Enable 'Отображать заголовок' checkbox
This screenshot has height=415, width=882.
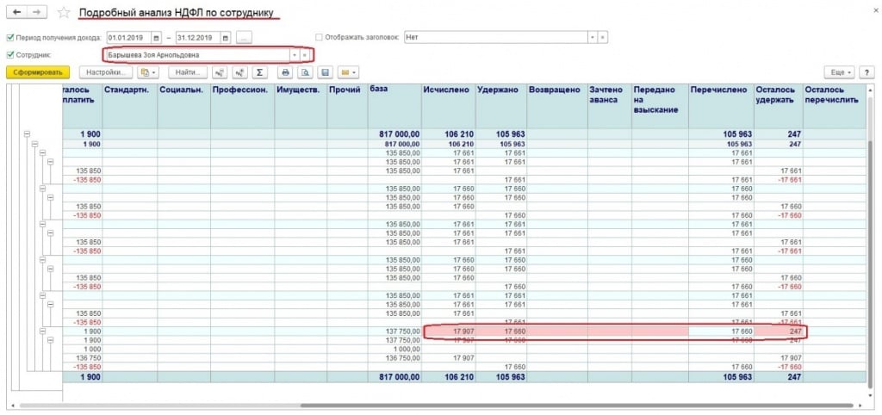point(320,38)
